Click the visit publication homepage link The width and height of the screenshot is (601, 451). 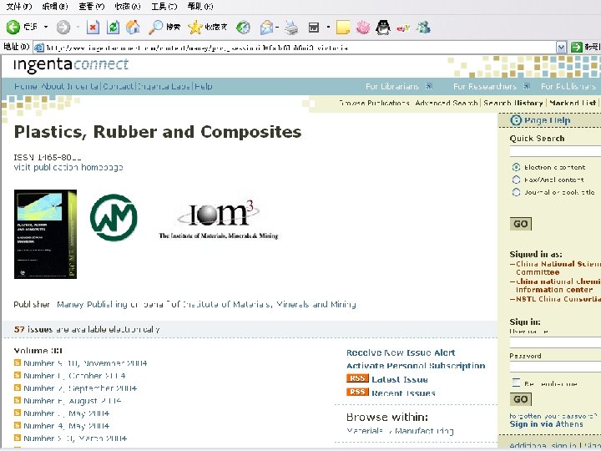(68, 168)
